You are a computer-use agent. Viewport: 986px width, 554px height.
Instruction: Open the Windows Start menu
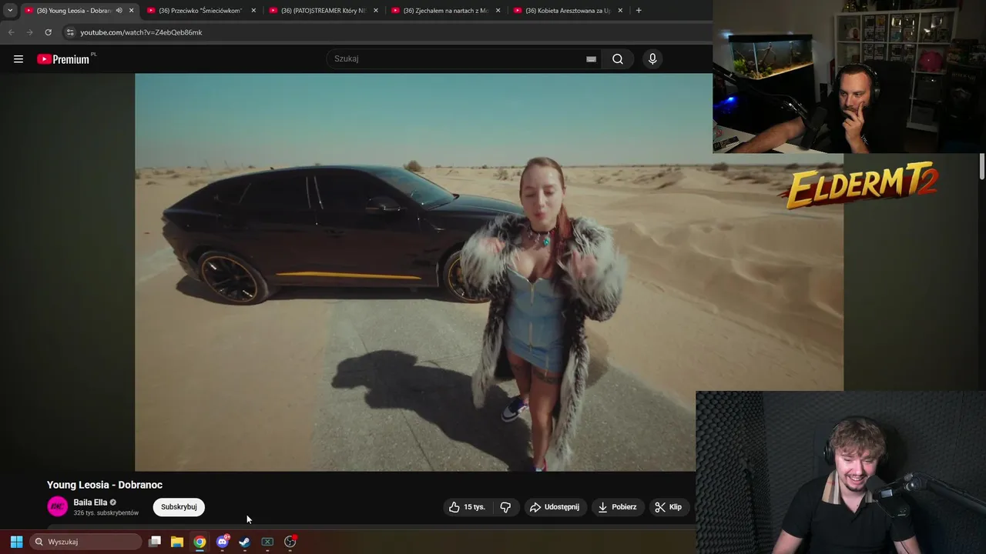pos(16,542)
